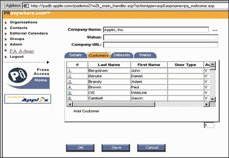Select the Brandy last name cell
Screen dimensions: 229x158
click(x=109, y=82)
